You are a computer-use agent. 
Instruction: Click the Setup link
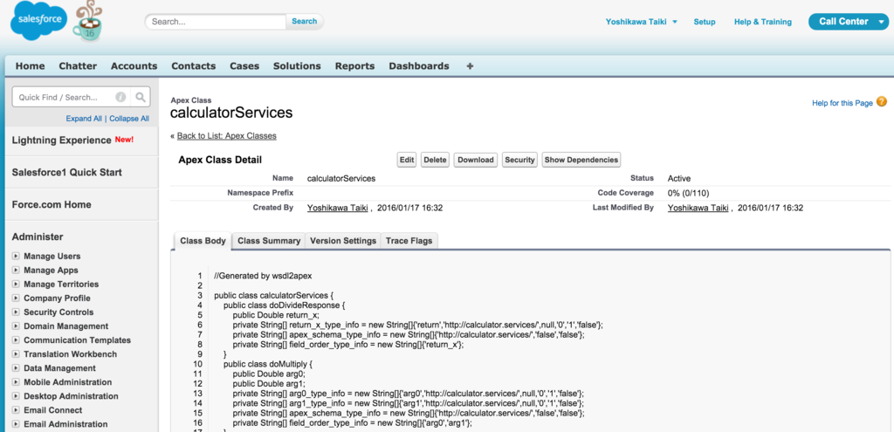point(705,22)
